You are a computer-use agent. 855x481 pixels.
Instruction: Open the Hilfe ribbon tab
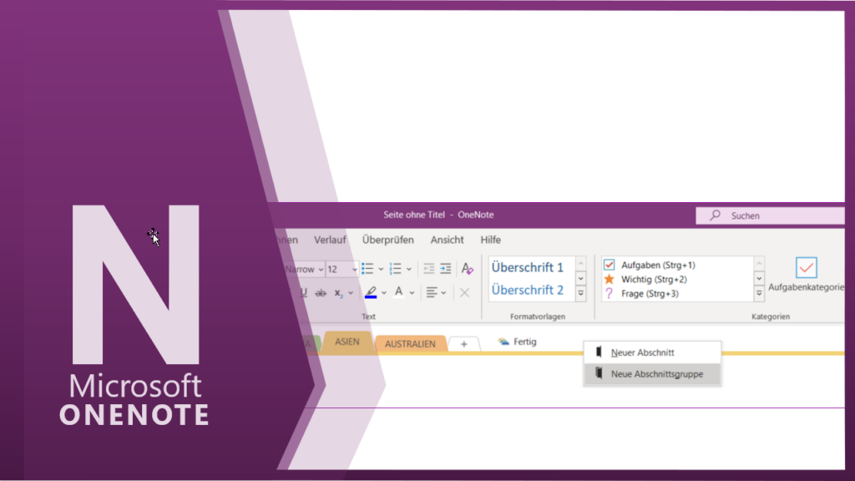point(491,240)
